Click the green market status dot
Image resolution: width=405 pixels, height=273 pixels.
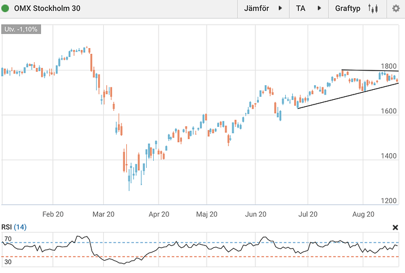(6, 9)
